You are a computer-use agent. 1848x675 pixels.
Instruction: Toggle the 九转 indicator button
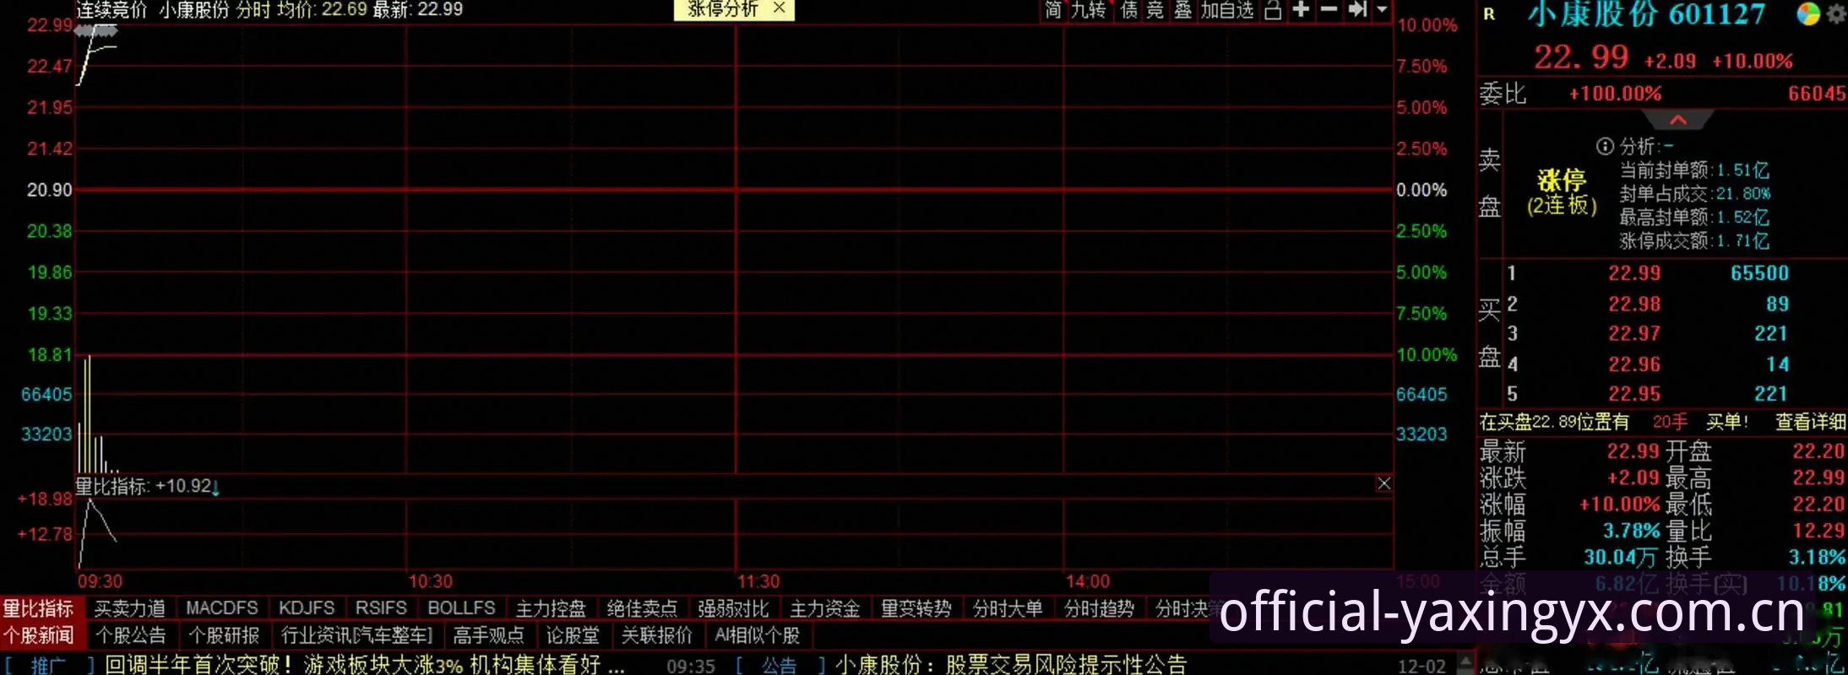click(1088, 10)
